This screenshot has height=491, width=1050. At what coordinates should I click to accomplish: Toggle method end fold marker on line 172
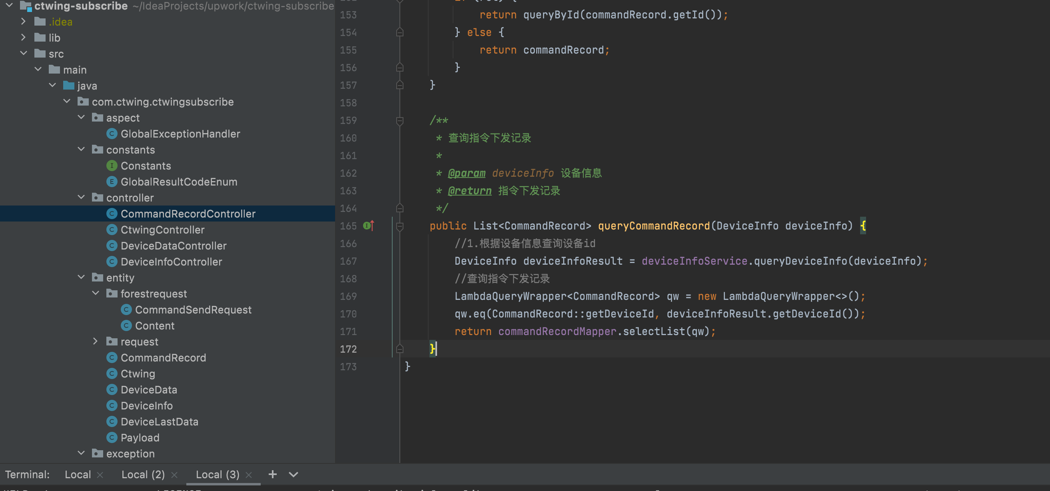[x=400, y=349]
